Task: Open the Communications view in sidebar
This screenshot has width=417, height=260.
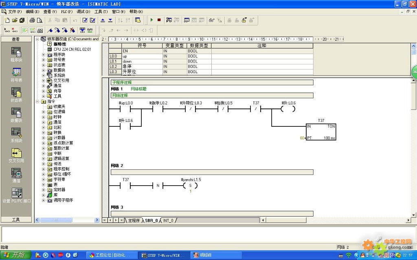Action: [16, 175]
